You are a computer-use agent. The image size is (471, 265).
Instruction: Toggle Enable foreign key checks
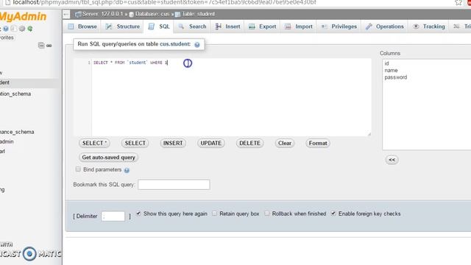point(333,213)
